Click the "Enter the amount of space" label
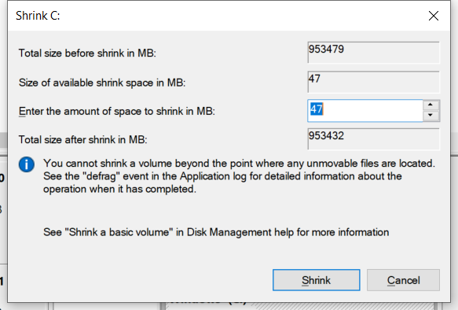The image size is (458, 310). click(x=117, y=112)
